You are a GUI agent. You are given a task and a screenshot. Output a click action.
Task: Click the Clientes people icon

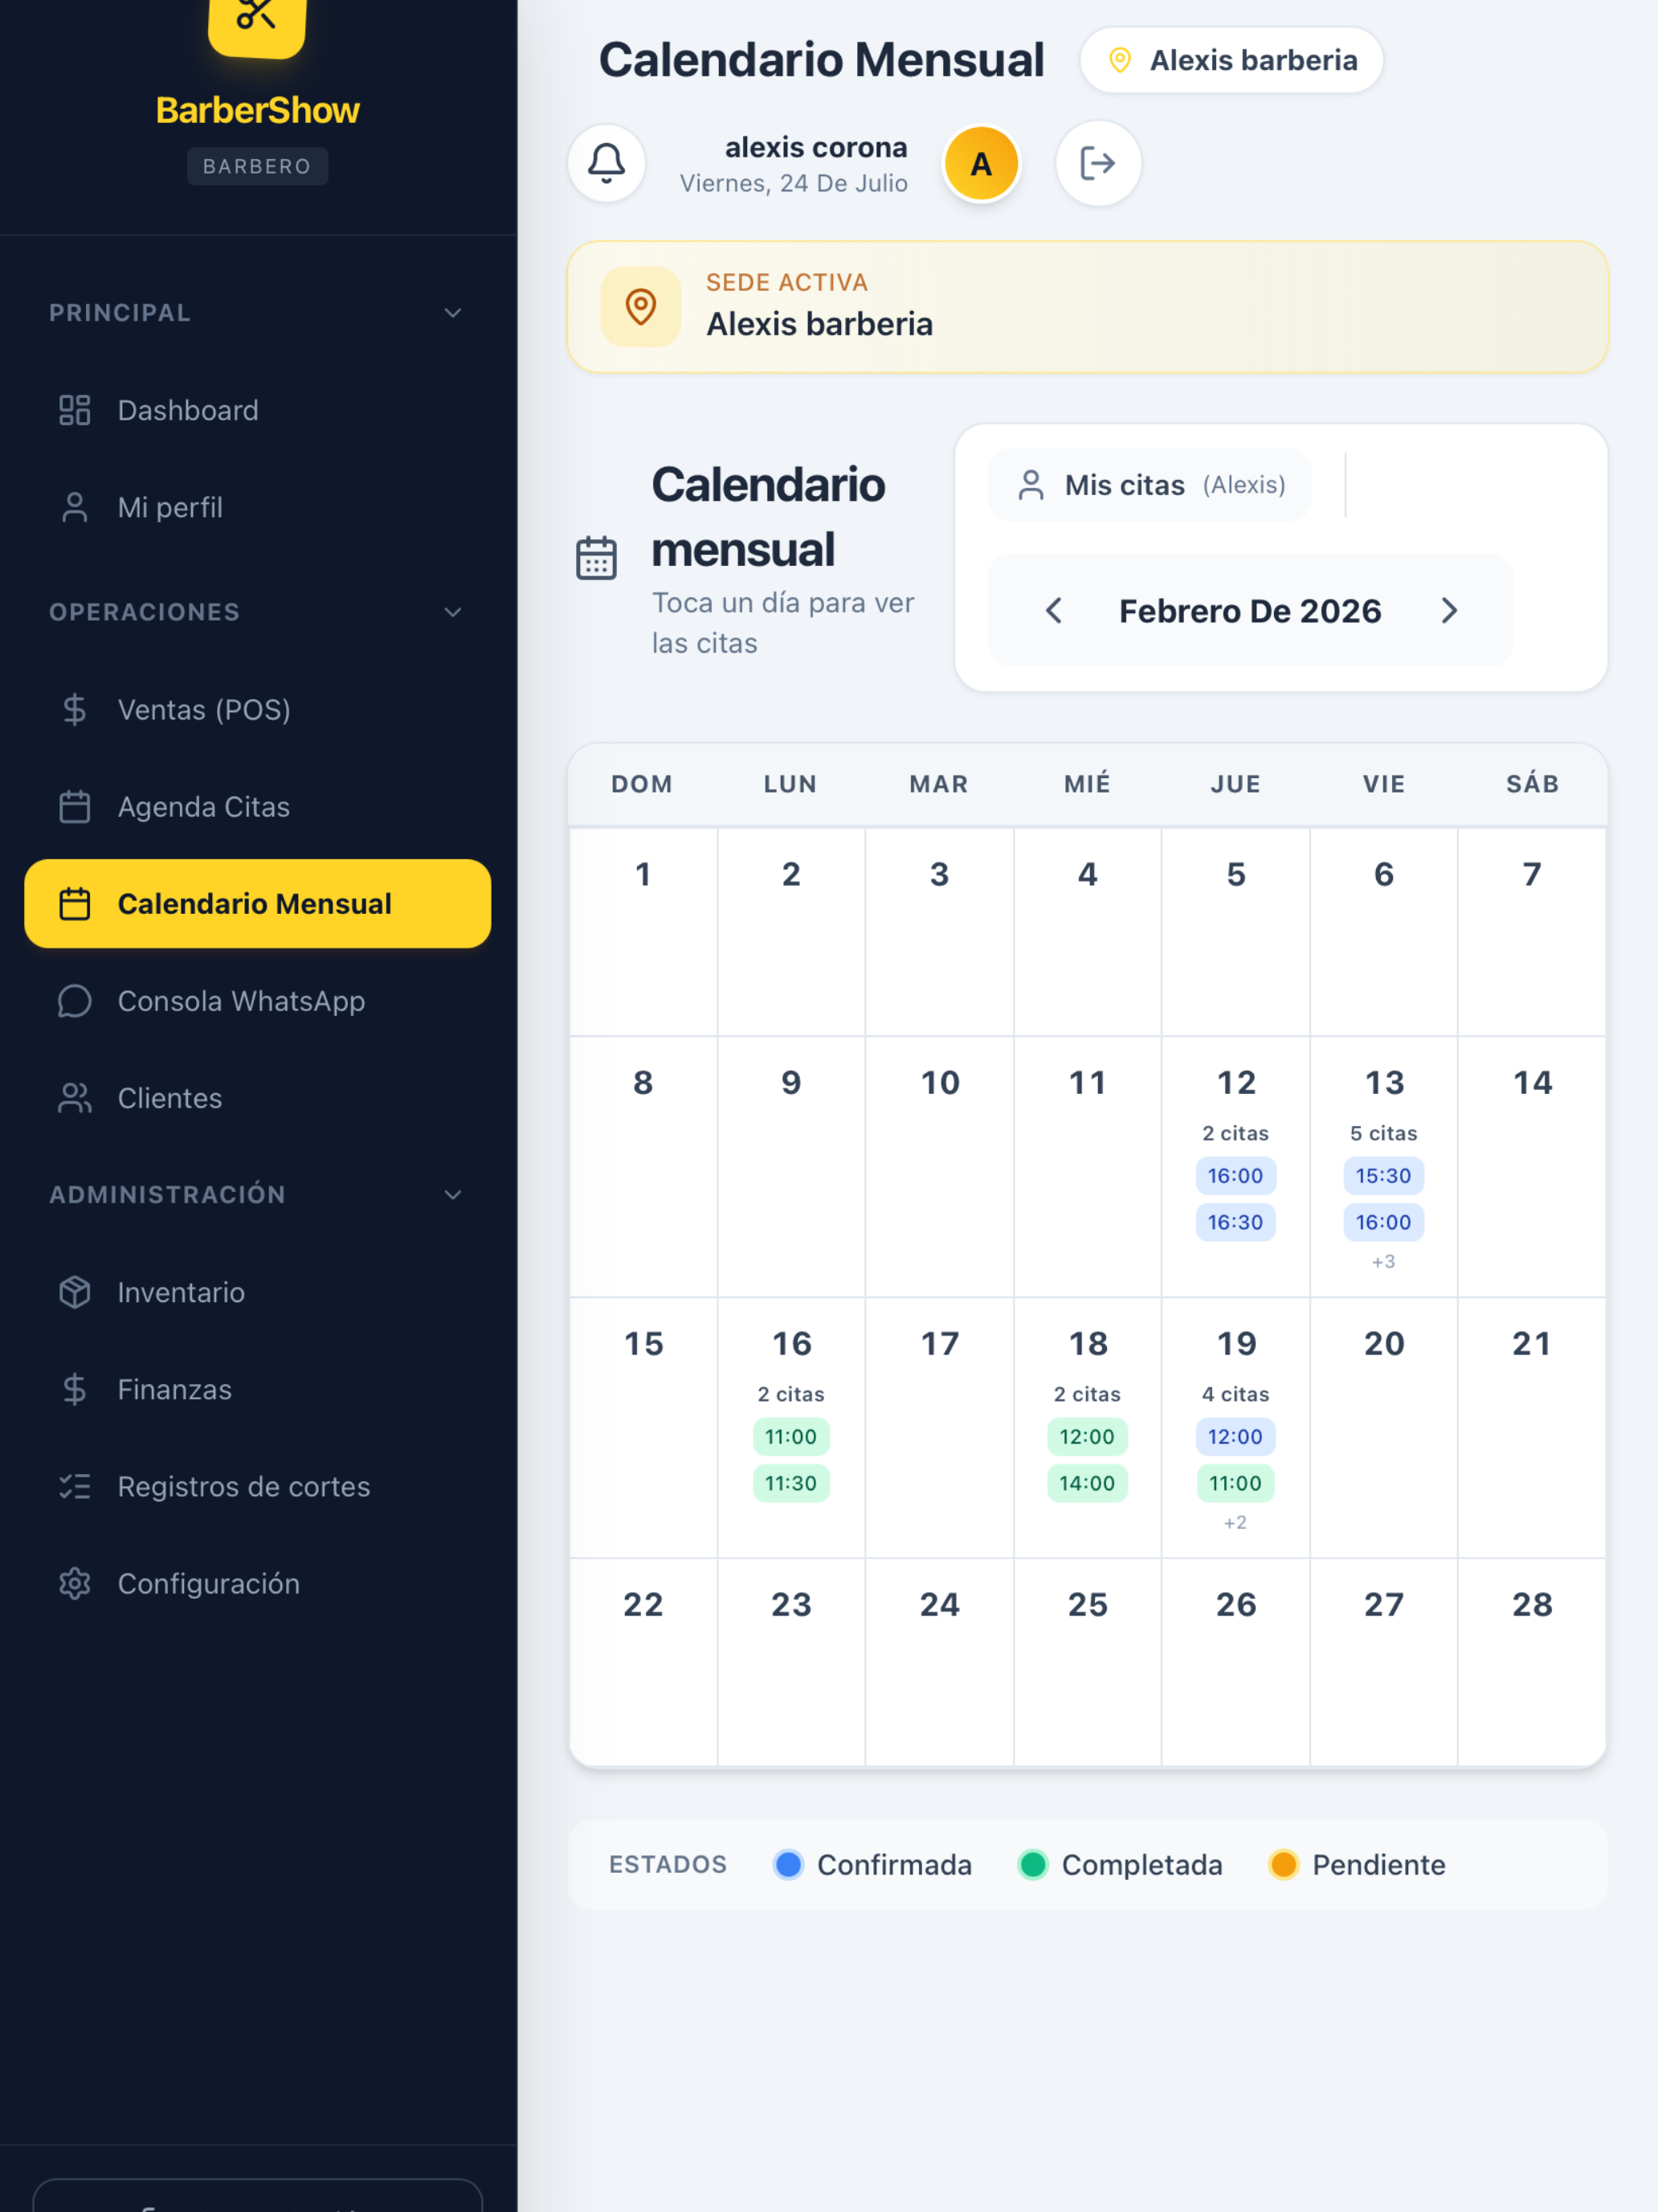[75, 1097]
